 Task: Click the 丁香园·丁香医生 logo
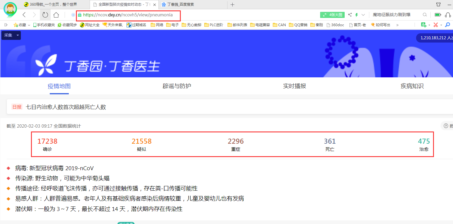pyautogui.click(x=98, y=65)
